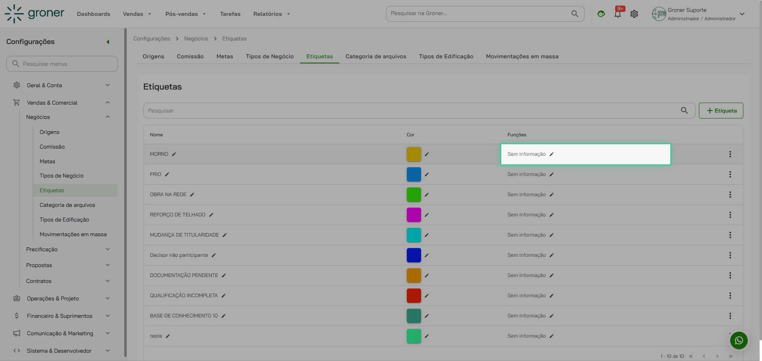Image resolution: width=762 pixels, height=361 pixels.
Task: Open three-dot menu for OBRA NA REDE
Action: click(x=730, y=195)
